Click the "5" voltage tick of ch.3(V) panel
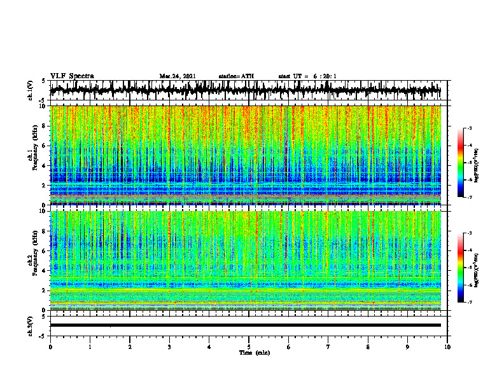The height and width of the screenshot is (389, 504). pos(43,317)
